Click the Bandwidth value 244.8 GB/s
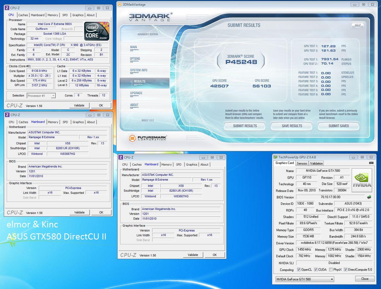 tap(358, 236)
